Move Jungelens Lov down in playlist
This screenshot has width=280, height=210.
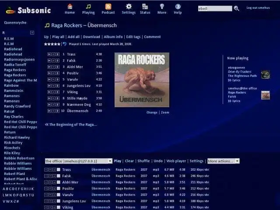pyautogui.click(x=54, y=201)
